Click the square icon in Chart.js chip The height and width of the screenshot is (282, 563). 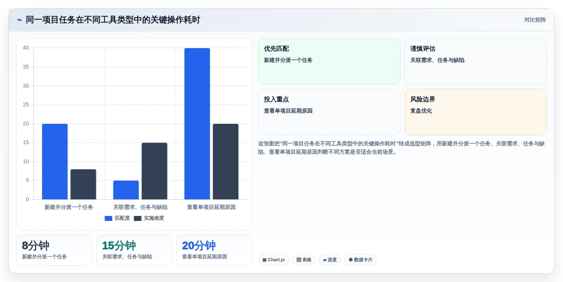264,260
